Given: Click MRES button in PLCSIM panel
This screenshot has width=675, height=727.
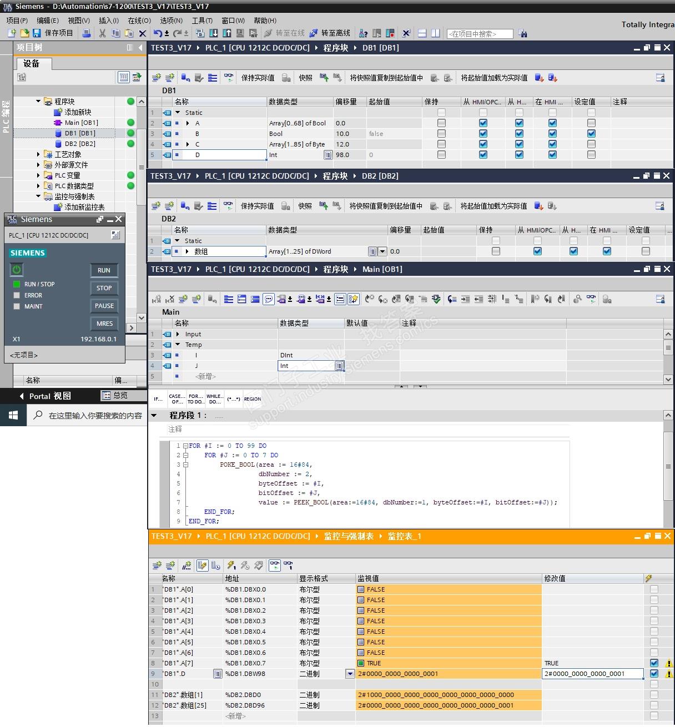Looking at the screenshot, I should 104,324.
